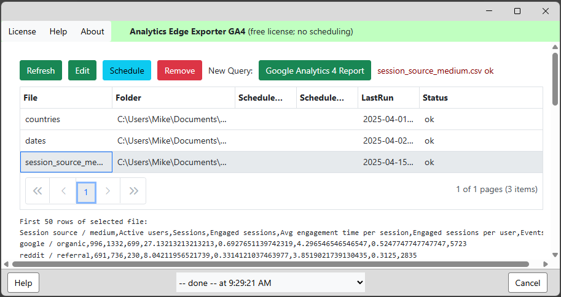The image size is (561, 297).
Task: Select page 1 in the pager
Action: click(x=86, y=192)
